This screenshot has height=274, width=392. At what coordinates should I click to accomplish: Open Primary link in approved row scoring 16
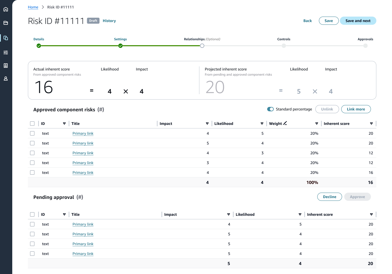point(83,173)
